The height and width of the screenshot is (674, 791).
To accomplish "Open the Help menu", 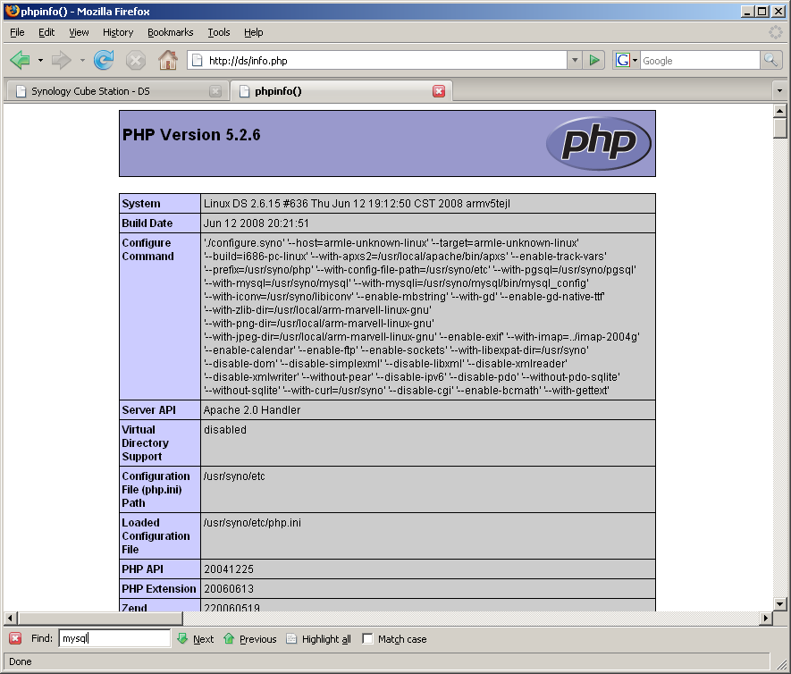I will point(253,32).
